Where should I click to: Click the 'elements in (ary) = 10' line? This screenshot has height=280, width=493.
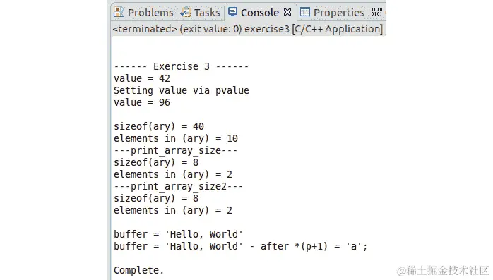176,138
